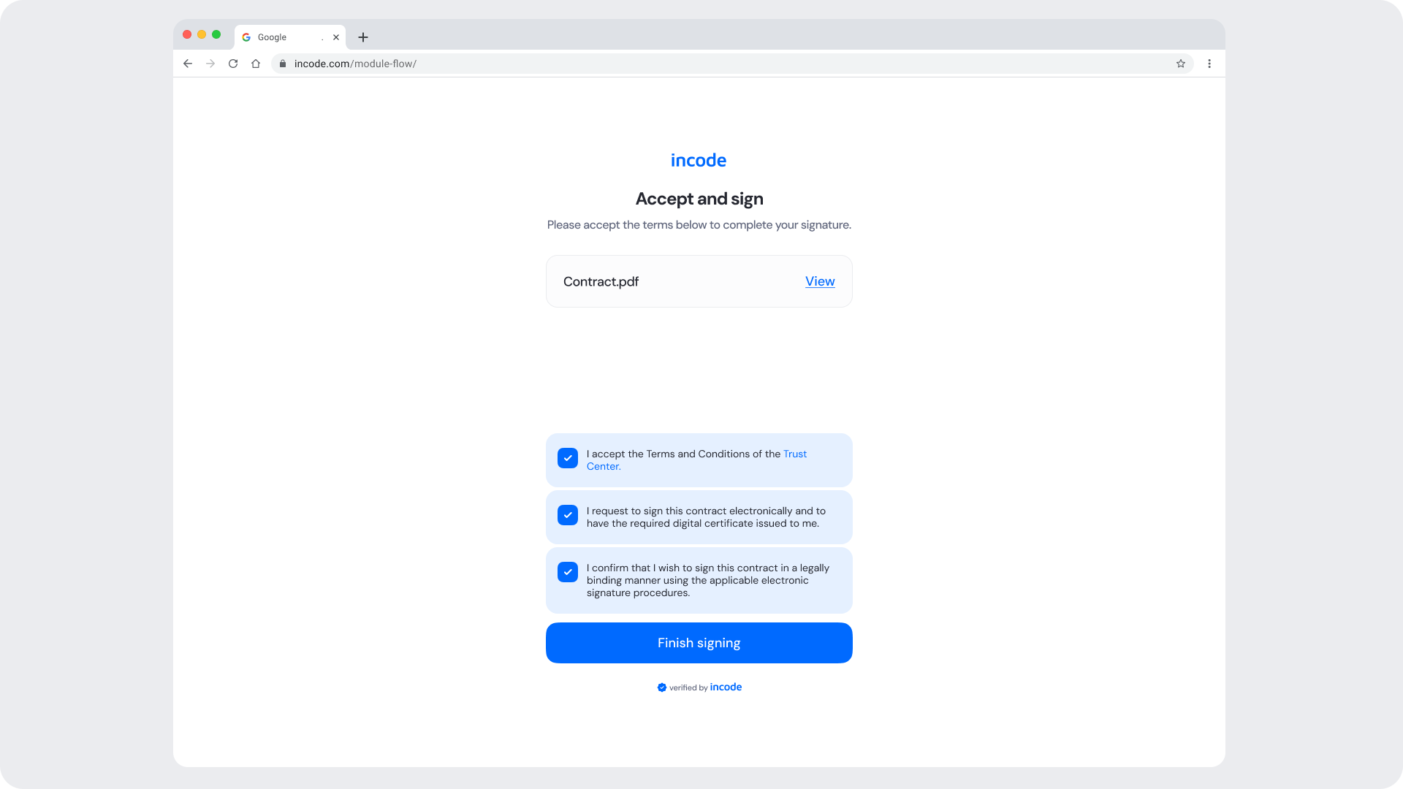The image size is (1403, 789).
Task: Click the Finish signing button
Action: click(x=699, y=643)
